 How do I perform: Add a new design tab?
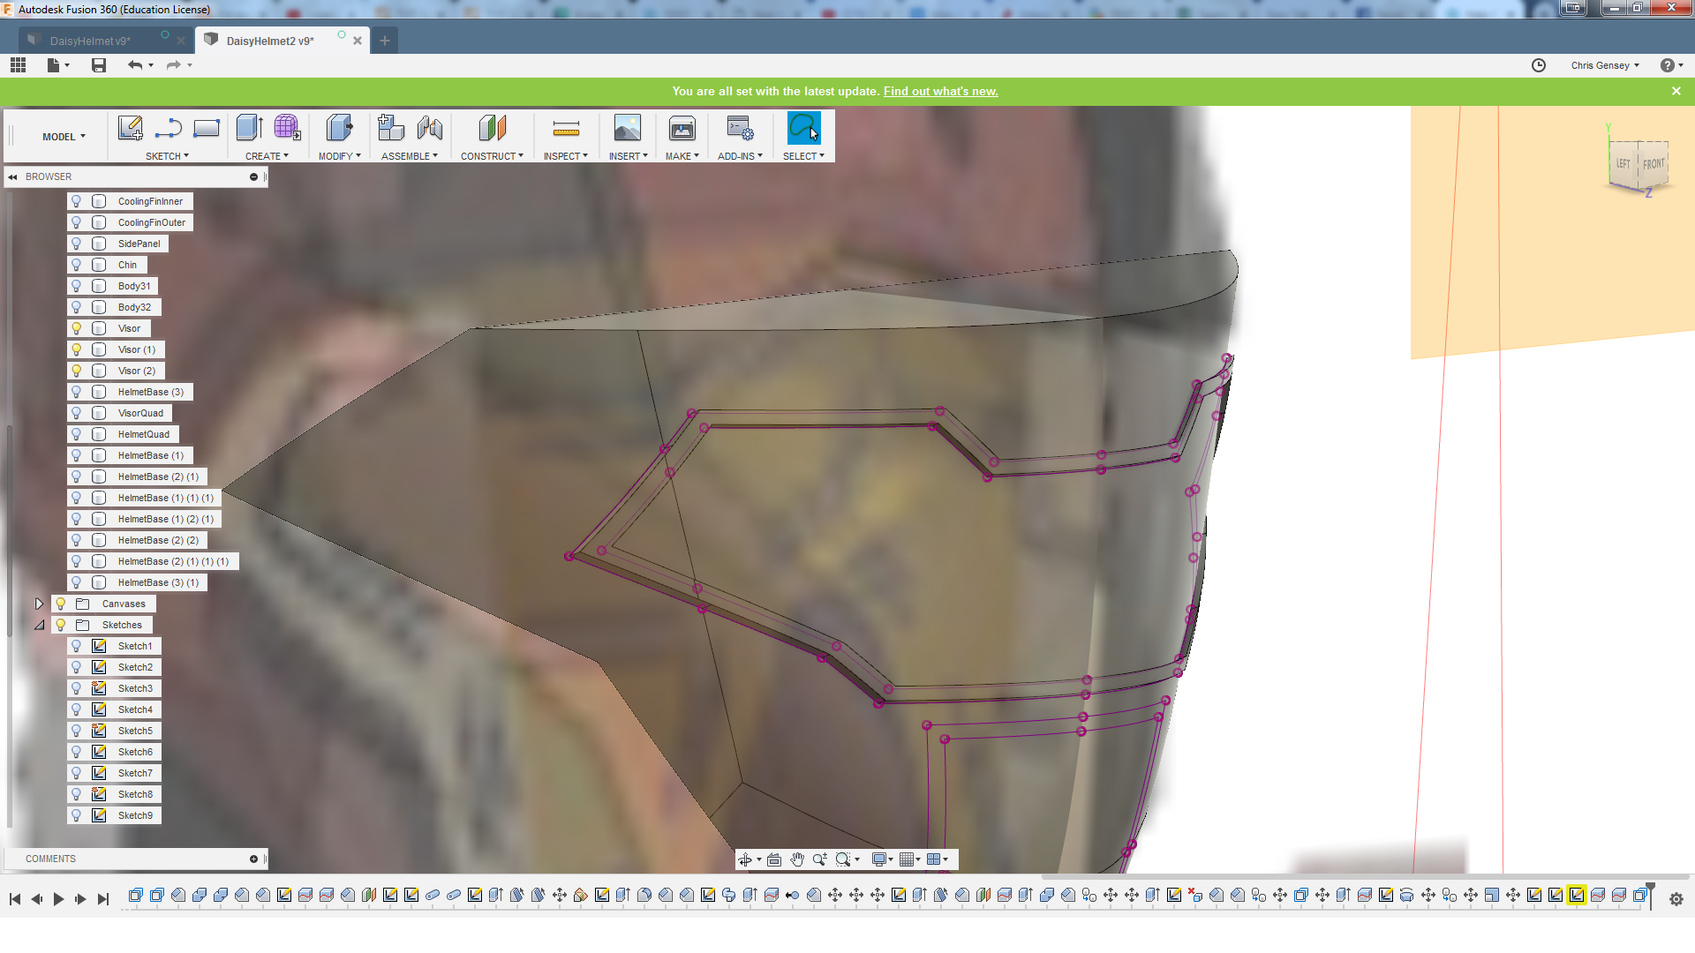385,41
